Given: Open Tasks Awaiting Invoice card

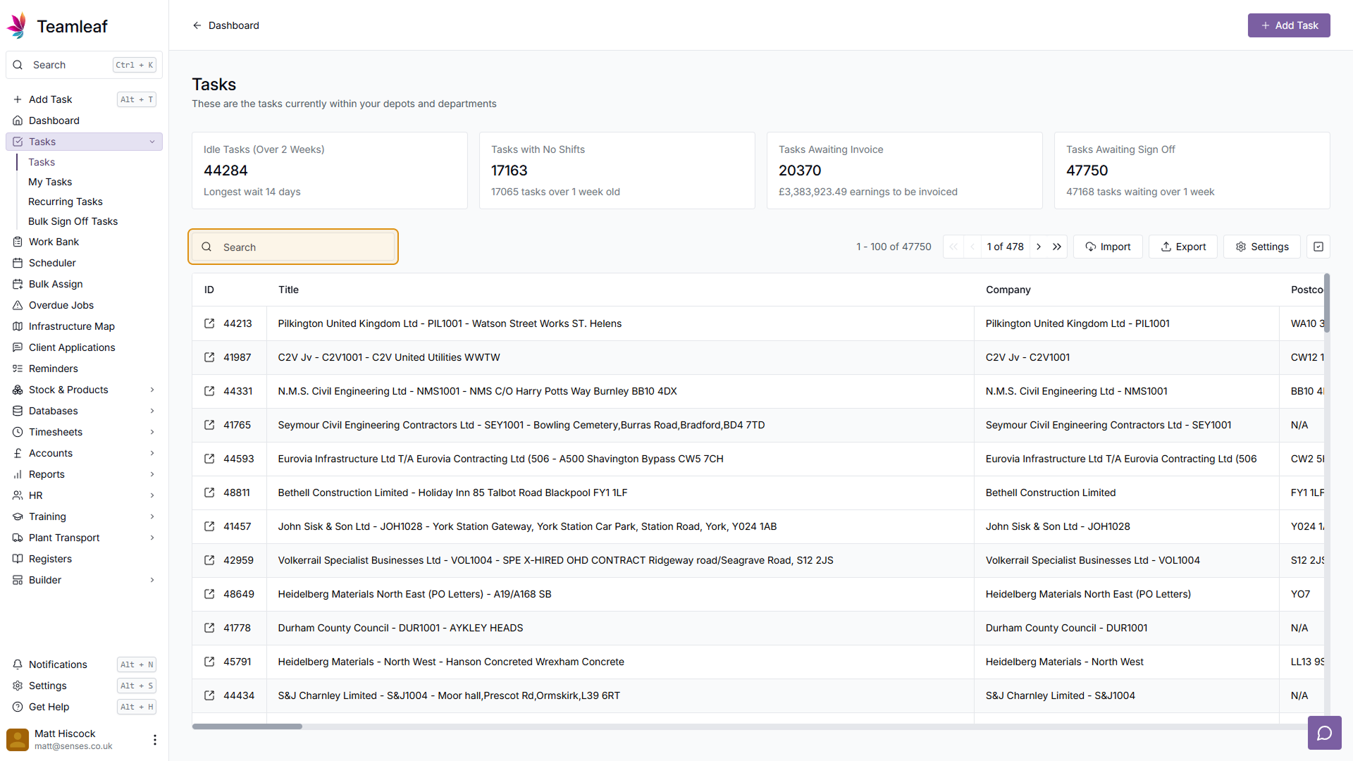Looking at the screenshot, I should (905, 171).
